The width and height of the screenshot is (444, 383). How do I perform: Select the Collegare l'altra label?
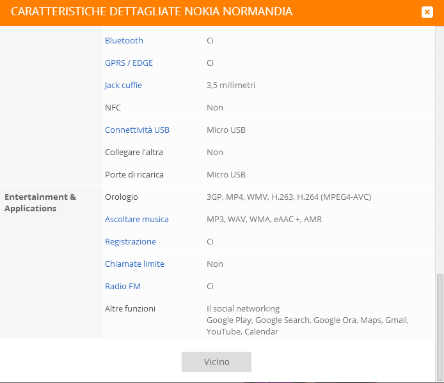[x=134, y=152]
